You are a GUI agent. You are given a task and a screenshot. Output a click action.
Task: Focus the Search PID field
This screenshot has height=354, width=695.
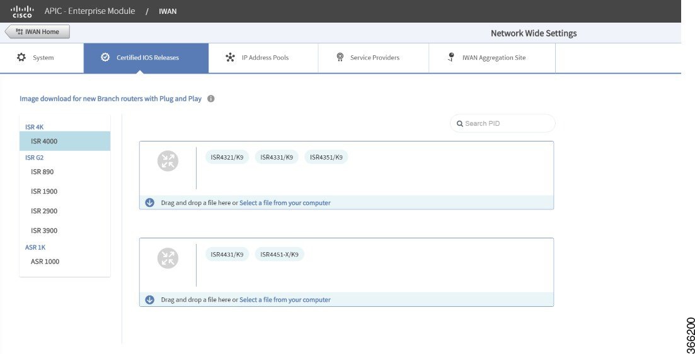tap(503, 123)
